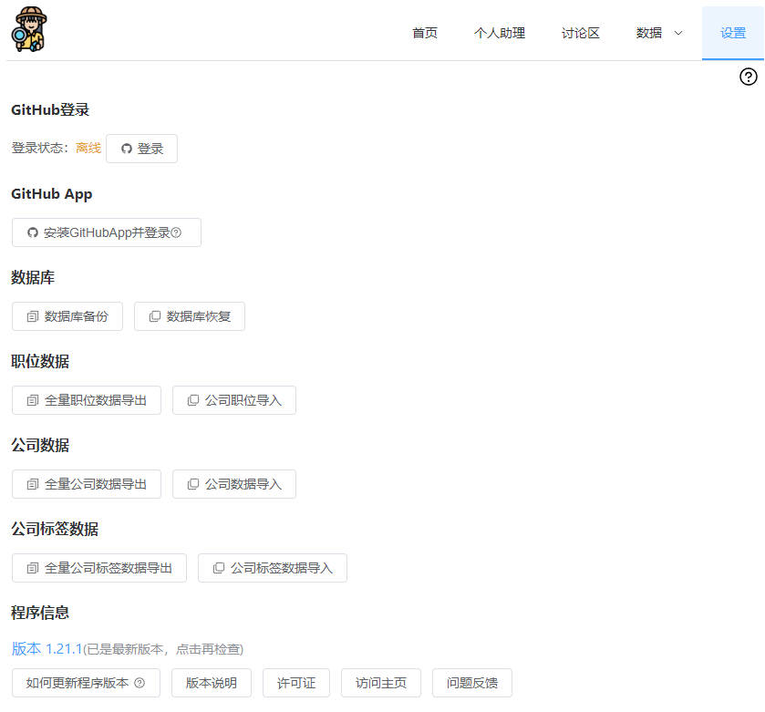This screenshot has height=712, width=765.
Task: Click the detective mascot logo
Action: coord(29,29)
